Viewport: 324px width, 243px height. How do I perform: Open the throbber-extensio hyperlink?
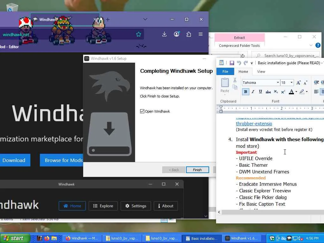point(254,124)
